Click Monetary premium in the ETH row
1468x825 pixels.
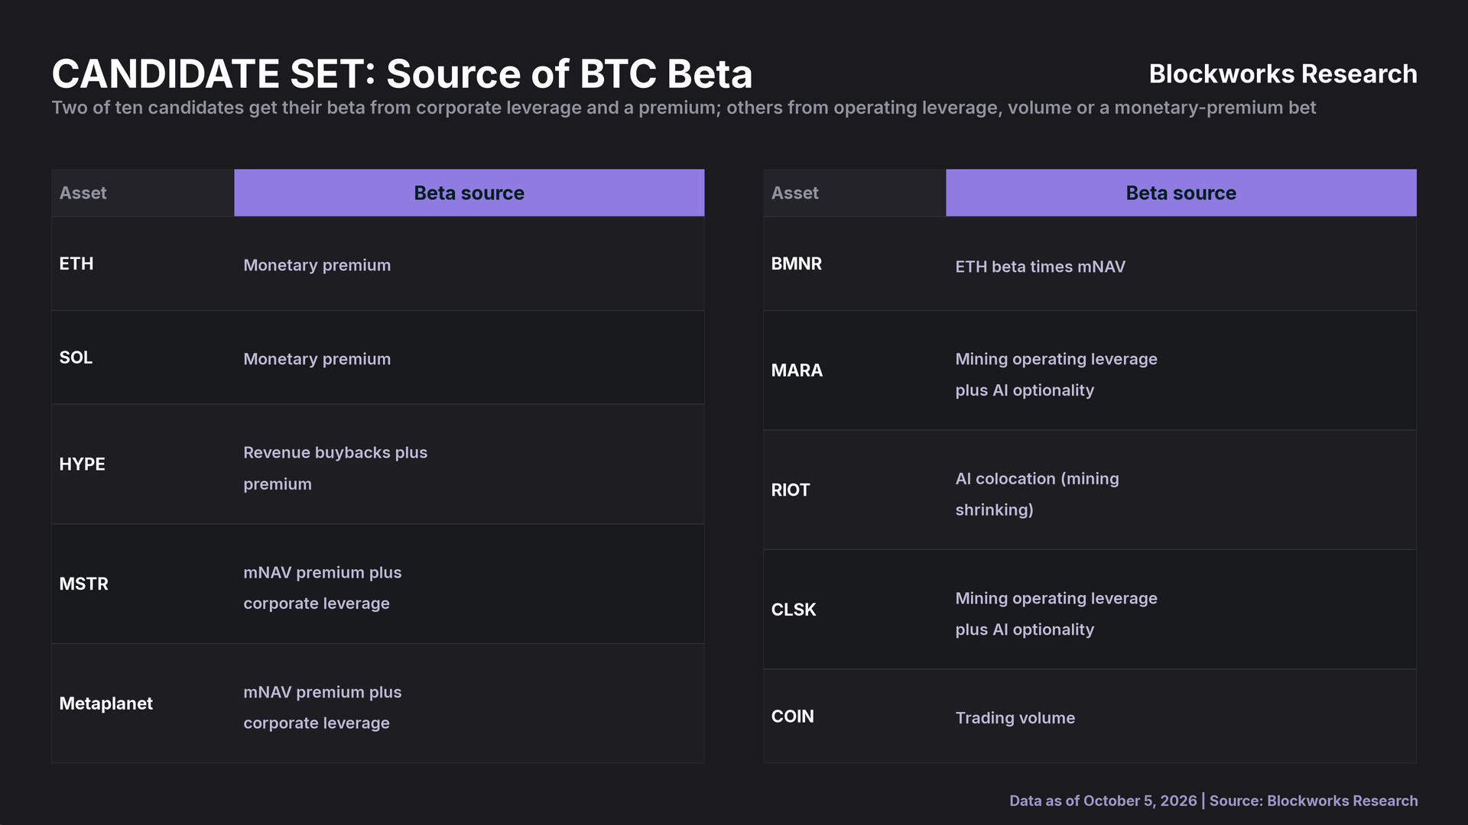(x=317, y=265)
